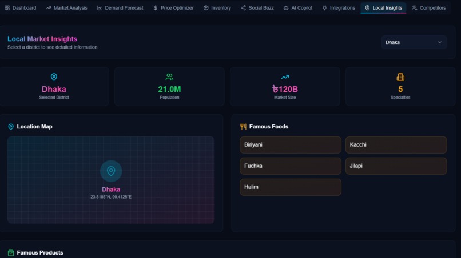This screenshot has height=258, width=461.
Task: Click the Select a district subtitle text
Action: pyautogui.click(x=52, y=47)
